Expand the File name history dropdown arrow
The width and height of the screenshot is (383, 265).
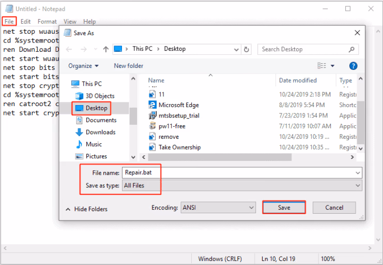[358, 173]
